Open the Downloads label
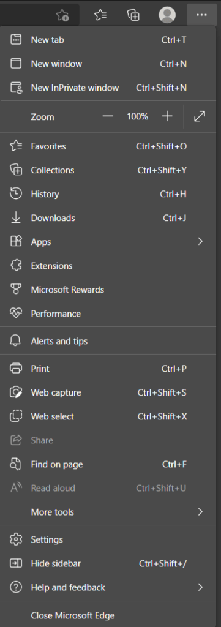Viewport: 221px width, 627px height. click(x=53, y=219)
